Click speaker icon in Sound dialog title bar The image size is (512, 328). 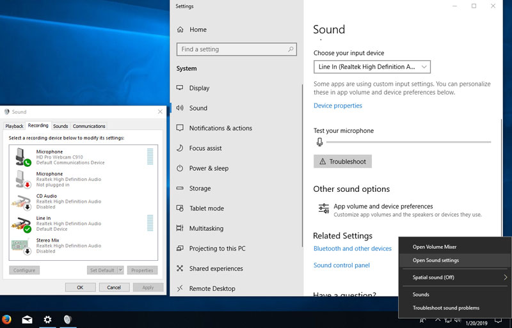coord(7,112)
